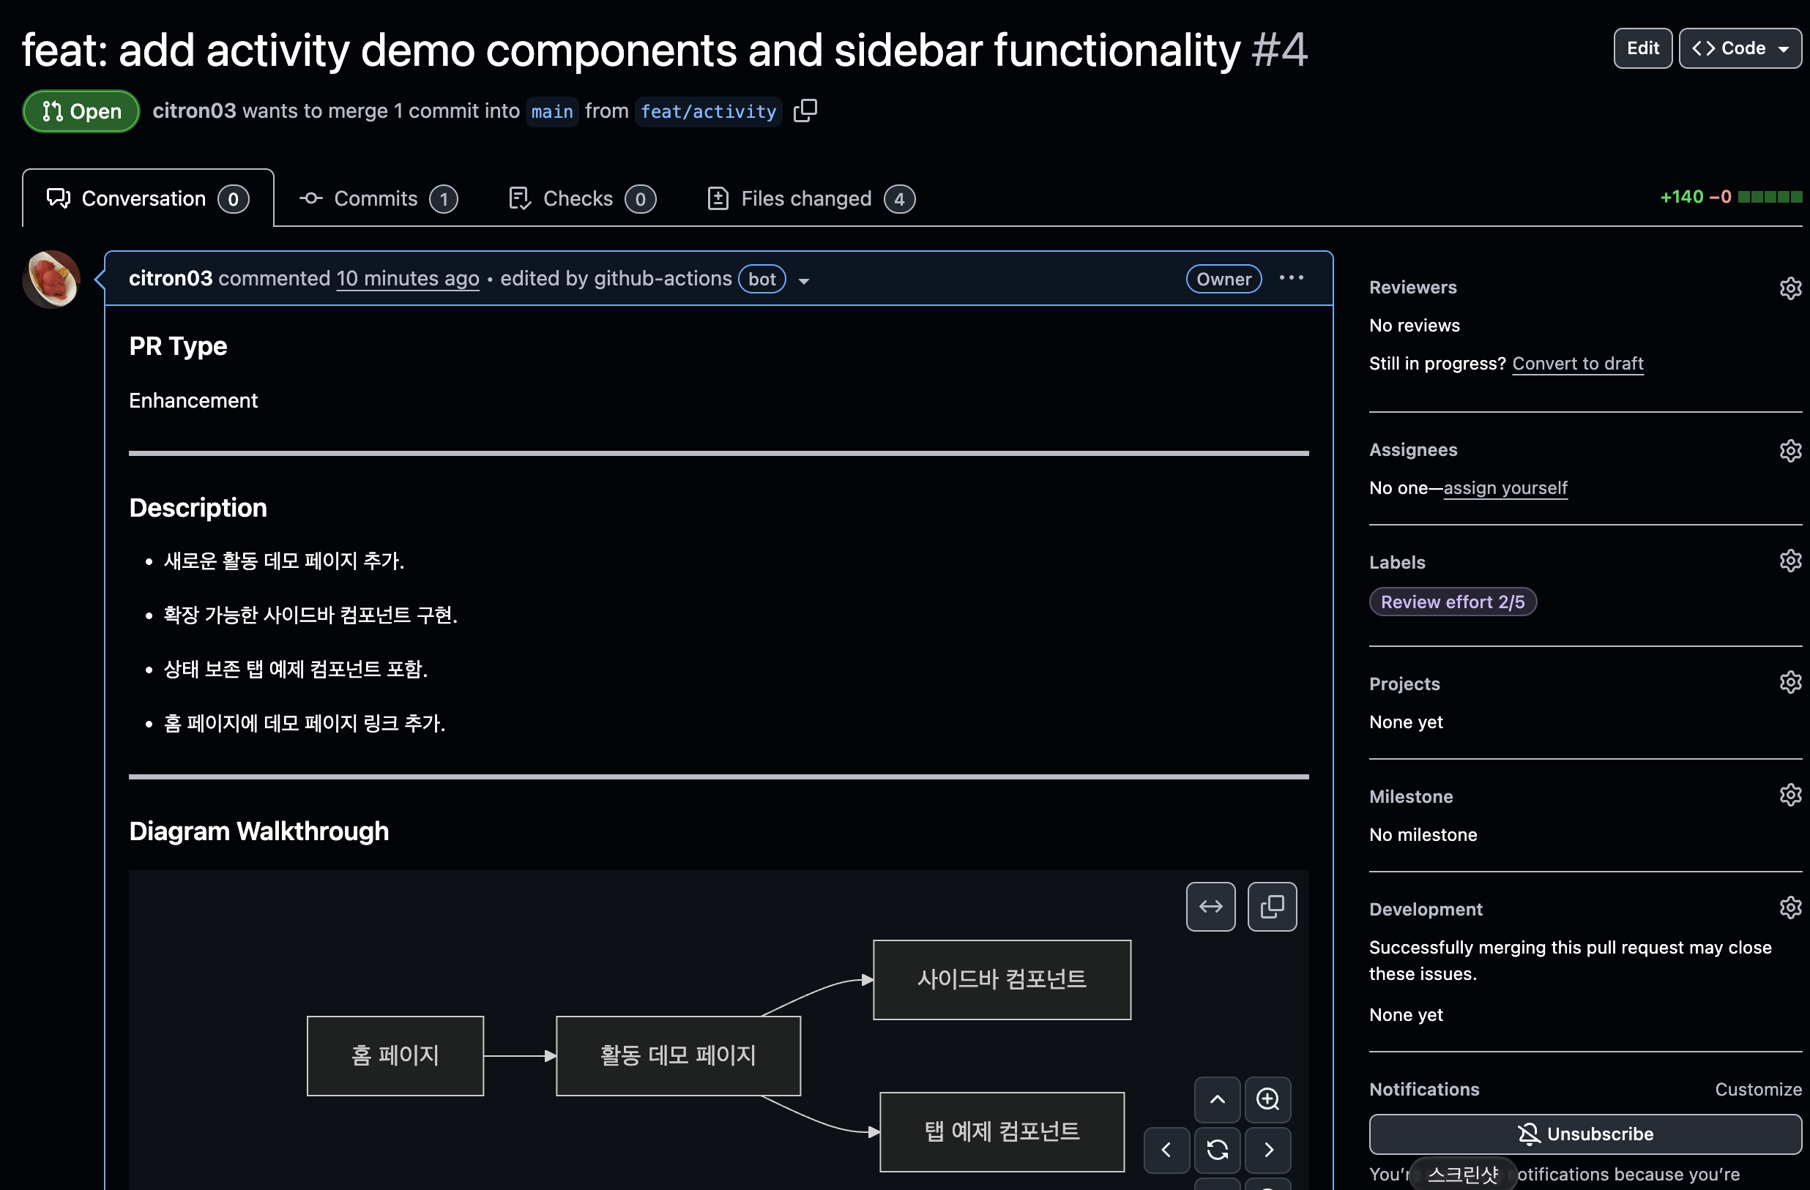Open comment options ellipsis menu
Viewport: 1810px width, 1190px height.
1291,278
